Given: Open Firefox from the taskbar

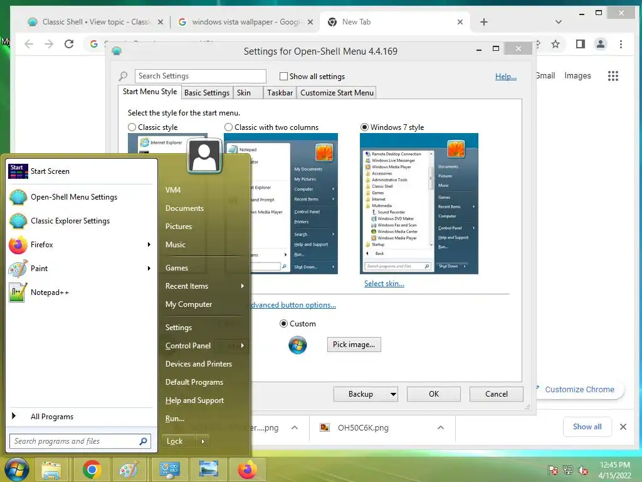Looking at the screenshot, I should tap(247, 469).
